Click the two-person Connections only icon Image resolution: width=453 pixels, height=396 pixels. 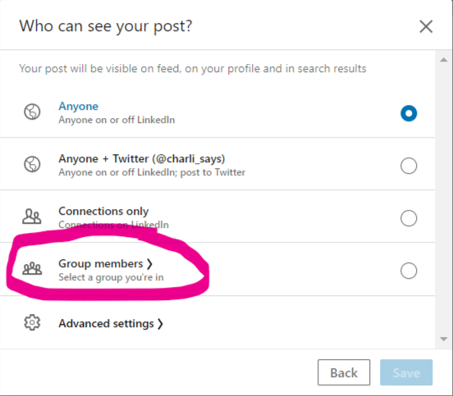pos(32,216)
